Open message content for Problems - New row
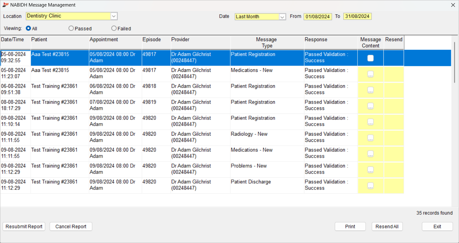This screenshot has width=459, height=243. [x=370, y=170]
